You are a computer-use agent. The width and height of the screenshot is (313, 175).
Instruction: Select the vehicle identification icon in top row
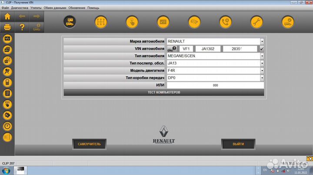pyautogui.click(x=70, y=22)
